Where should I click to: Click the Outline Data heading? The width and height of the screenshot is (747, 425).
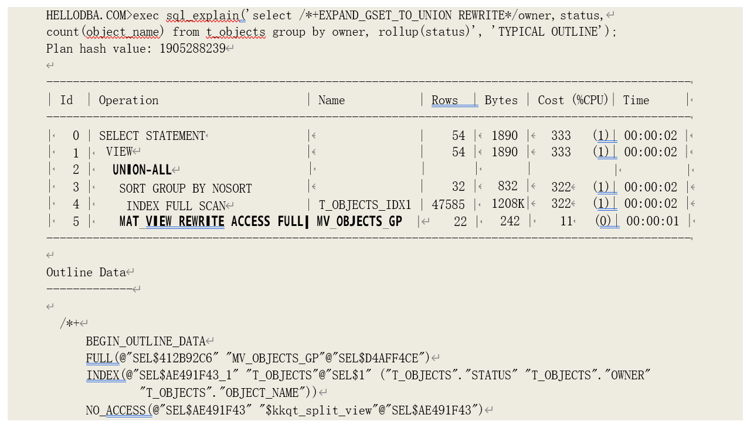coord(86,272)
